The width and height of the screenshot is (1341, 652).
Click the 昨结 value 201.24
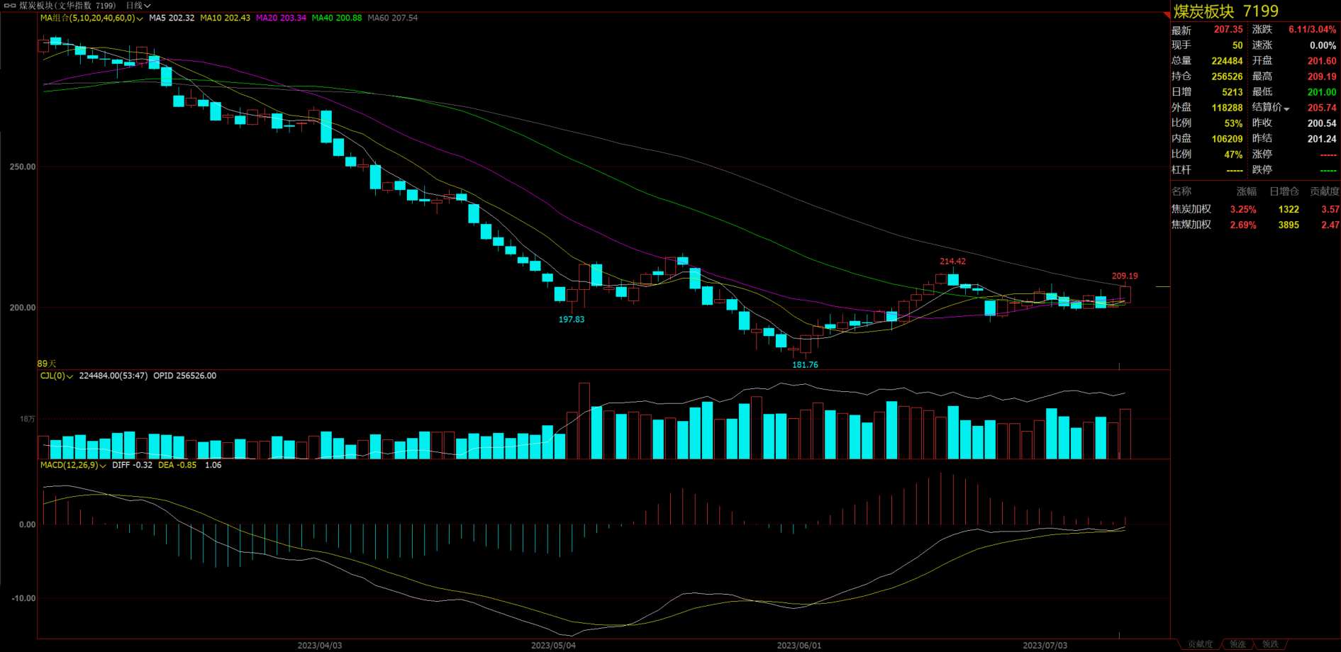1322,139
